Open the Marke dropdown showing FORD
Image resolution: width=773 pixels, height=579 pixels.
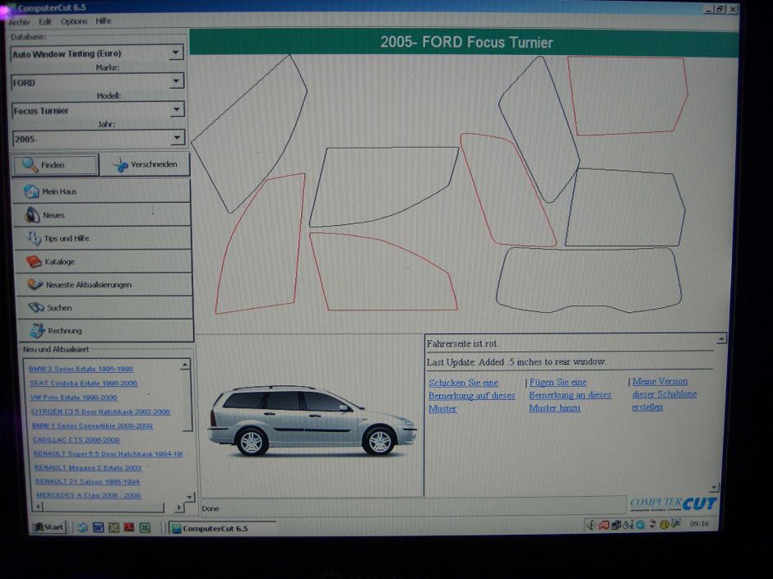(176, 81)
